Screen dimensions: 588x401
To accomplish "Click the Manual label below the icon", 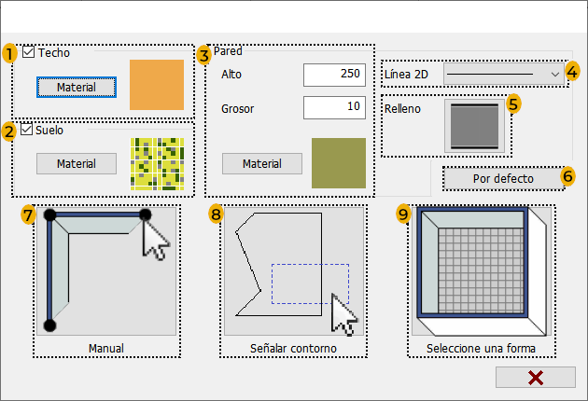I will tap(106, 348).
